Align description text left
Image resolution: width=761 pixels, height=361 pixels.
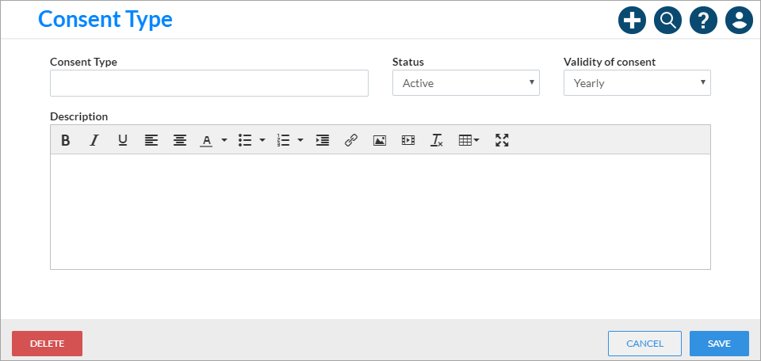pos(151,141)
